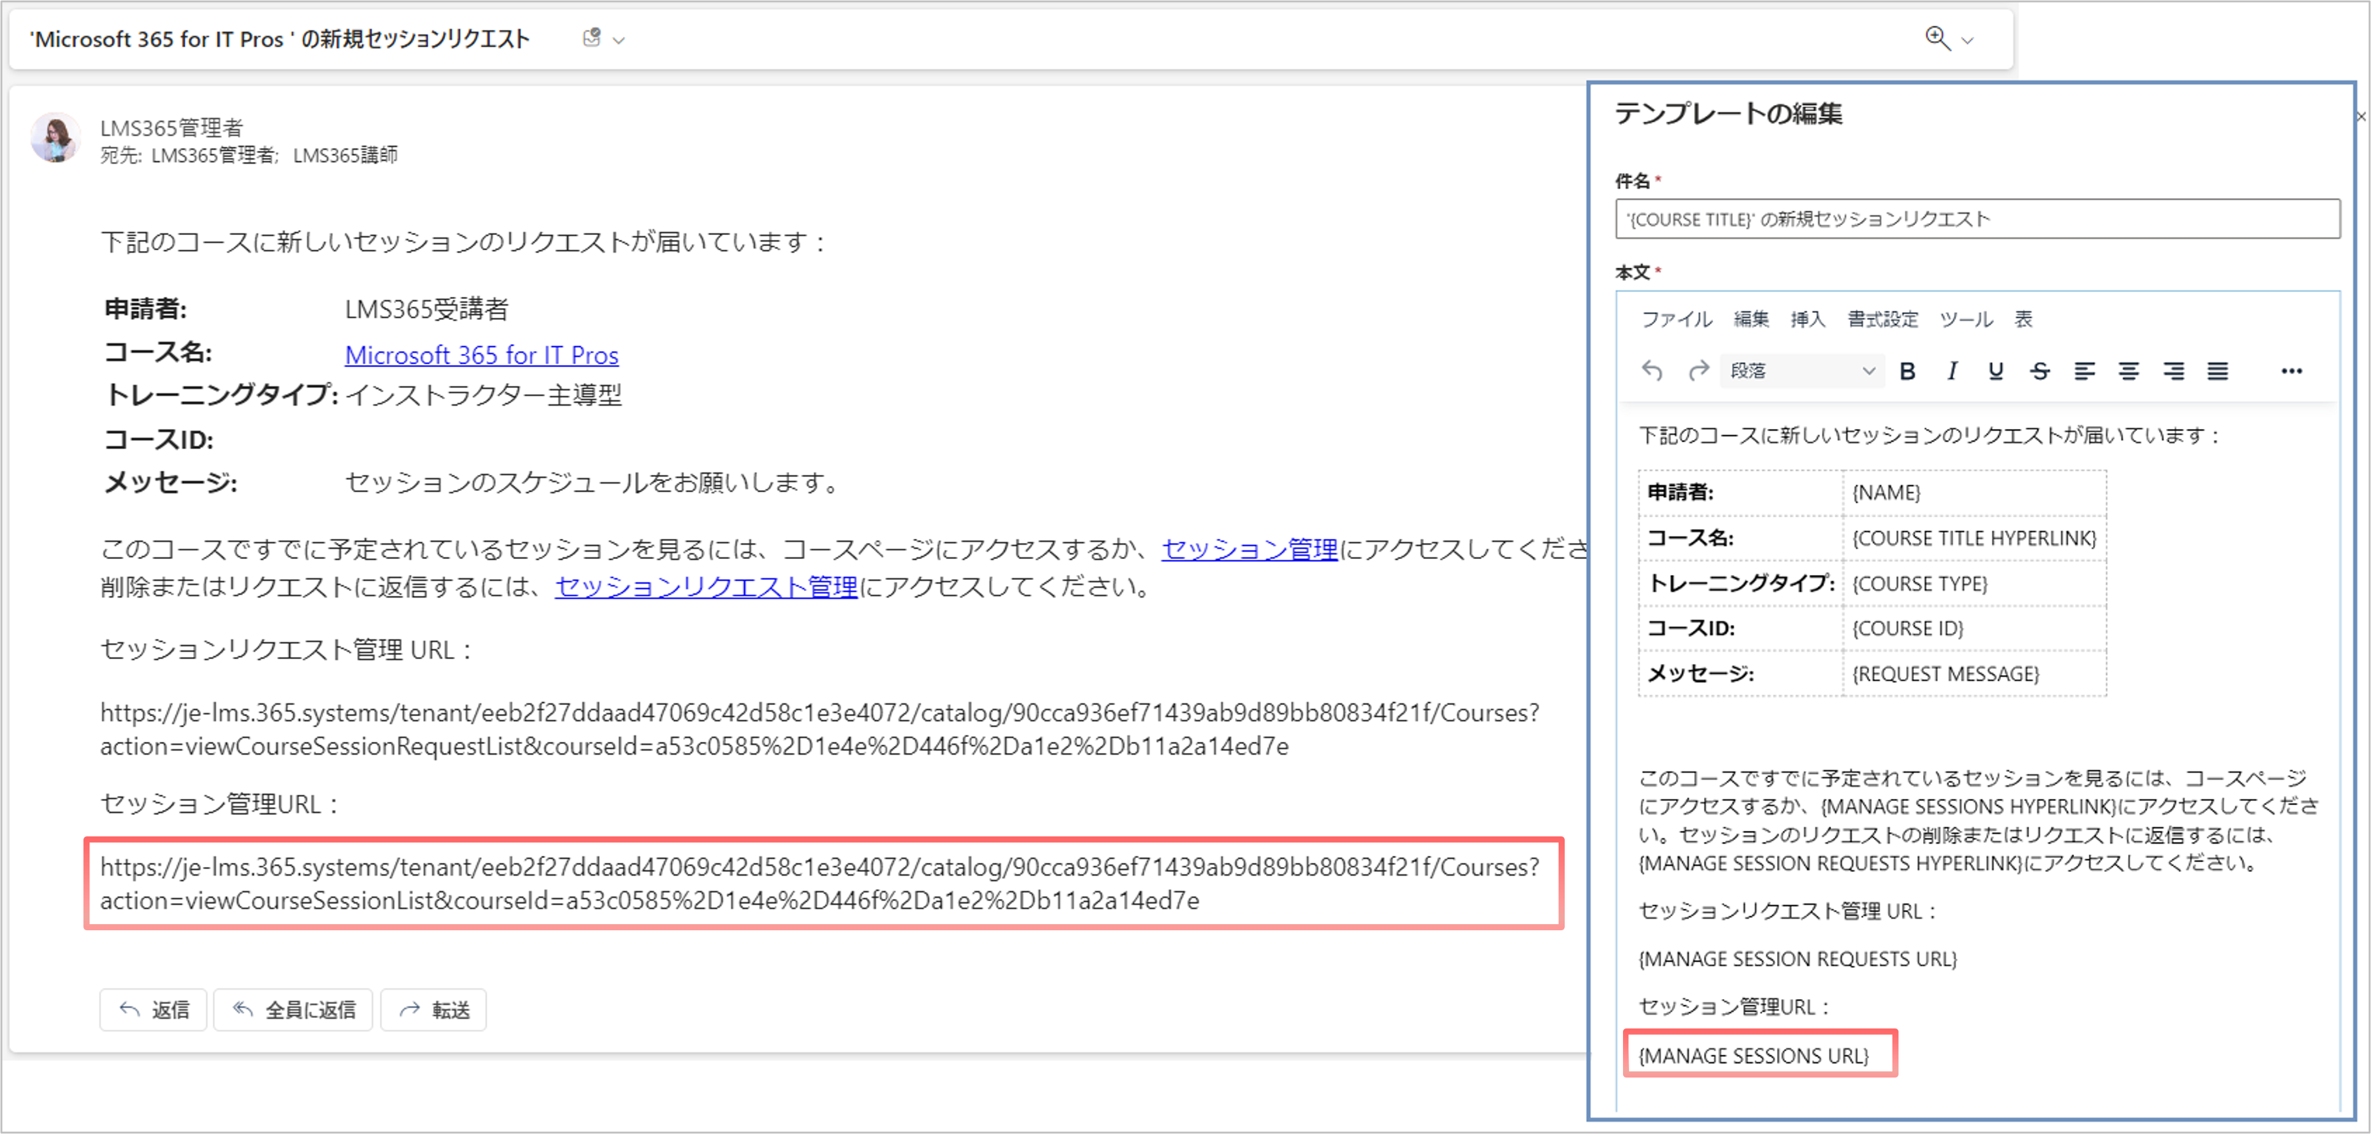Click LMS365管理者 sender avatar

tap(55, 138)
